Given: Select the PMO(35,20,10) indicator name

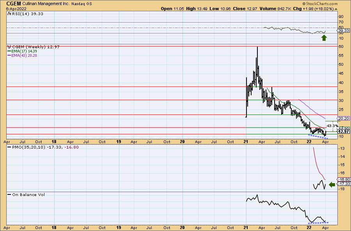Looking at the screenshot, I should point(28,147).
